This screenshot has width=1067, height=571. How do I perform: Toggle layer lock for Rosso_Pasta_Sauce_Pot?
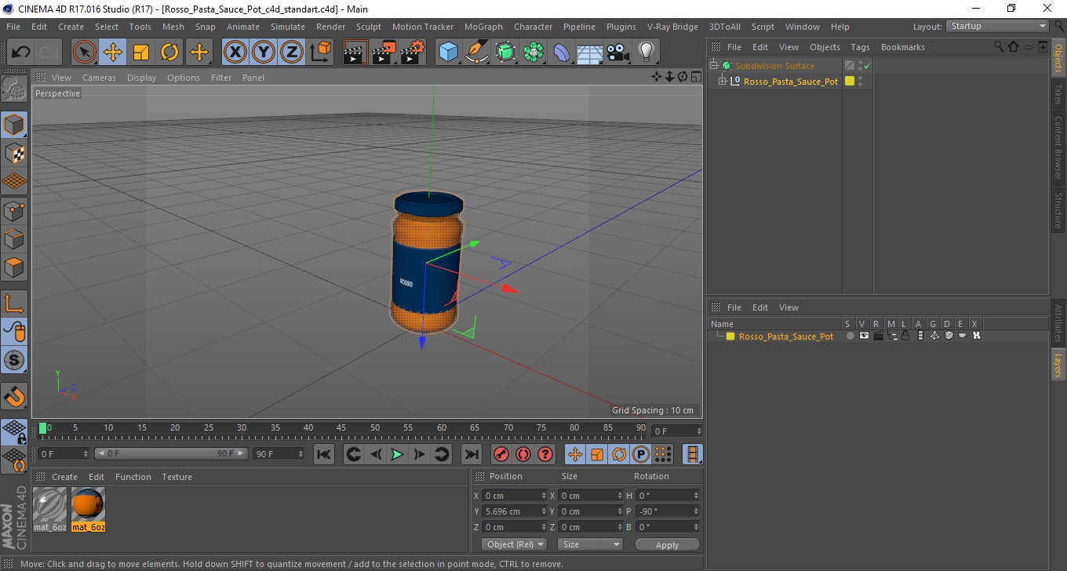(x=905, y=336)
